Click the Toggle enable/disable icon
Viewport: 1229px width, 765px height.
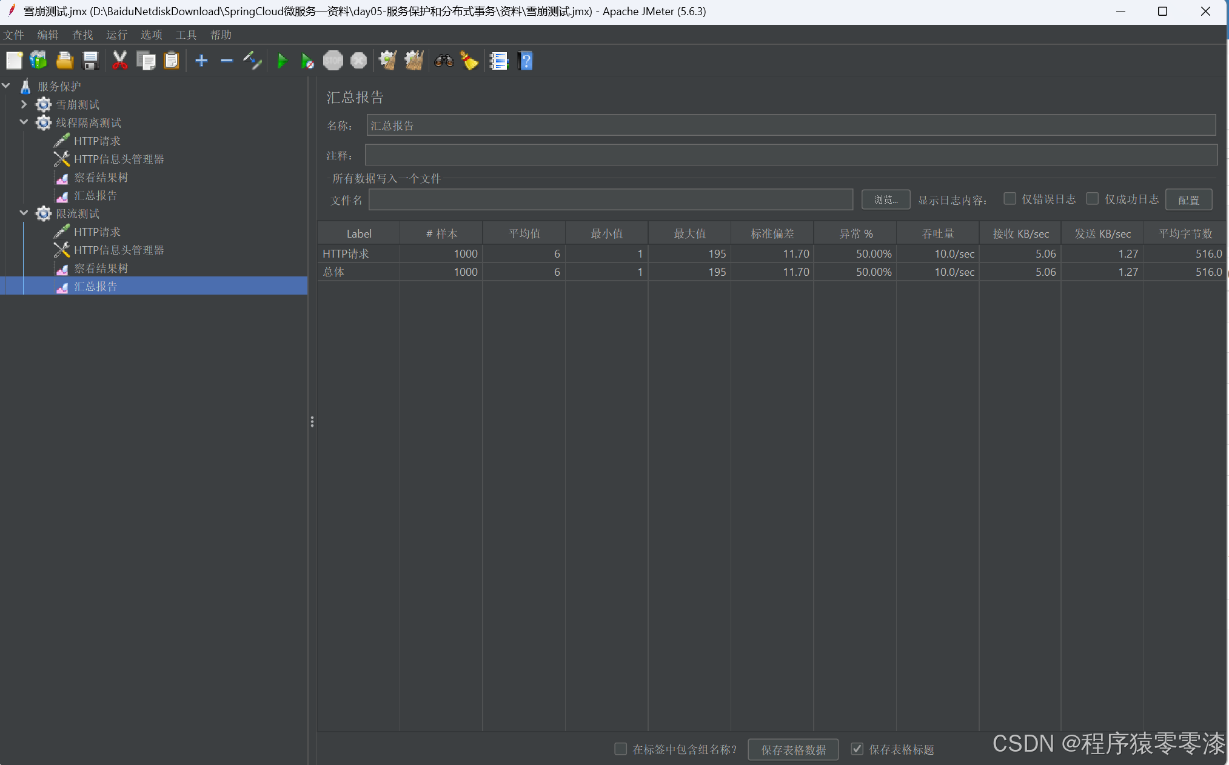coord(252,61)
